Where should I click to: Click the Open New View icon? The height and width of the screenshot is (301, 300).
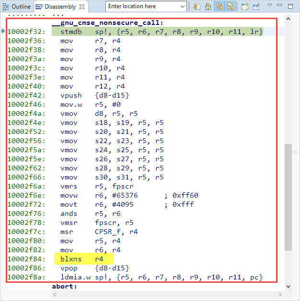point(245,7)
